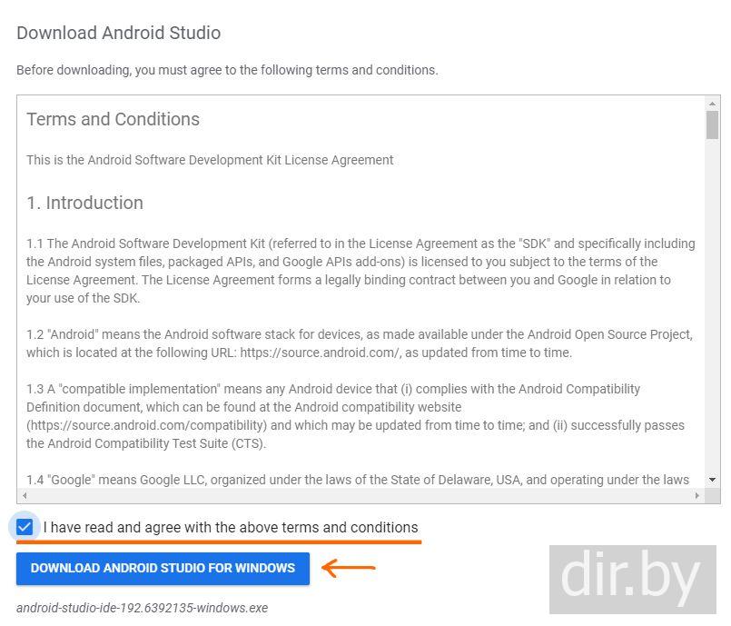
Task: Click paragraph 1.4 defining 'Google'
Action: (x=358, y=480)
